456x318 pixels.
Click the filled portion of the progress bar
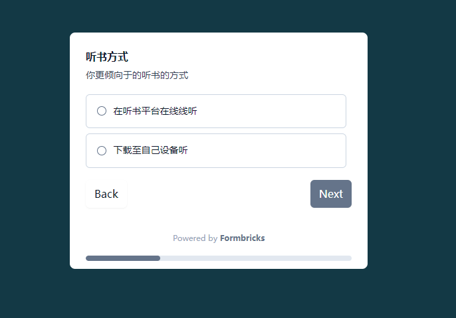tap(123, 258)
